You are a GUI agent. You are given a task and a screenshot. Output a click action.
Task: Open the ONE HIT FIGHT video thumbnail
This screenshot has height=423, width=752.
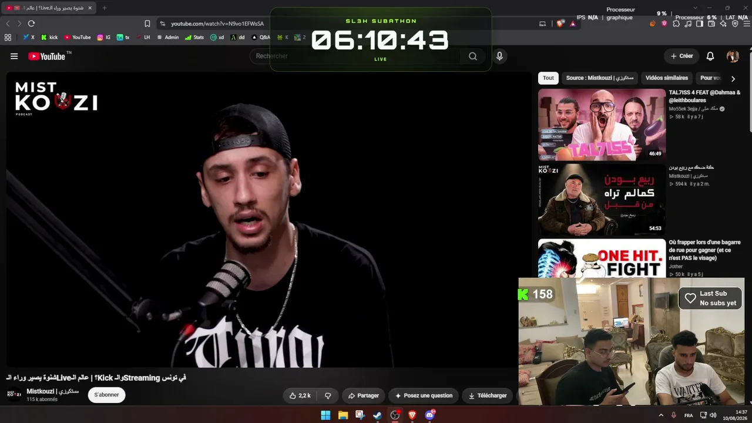pyautogui.click(x=602, y=258)
